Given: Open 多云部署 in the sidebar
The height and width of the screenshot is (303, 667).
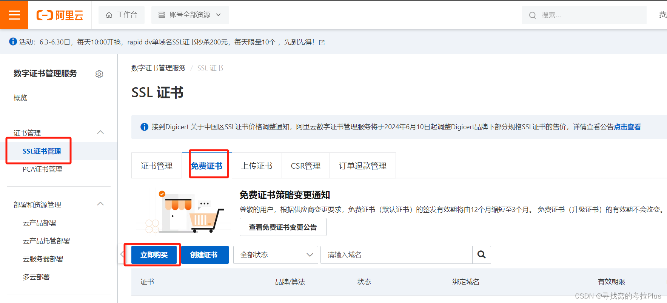Looking at the screenshot, I should [36, 277].
